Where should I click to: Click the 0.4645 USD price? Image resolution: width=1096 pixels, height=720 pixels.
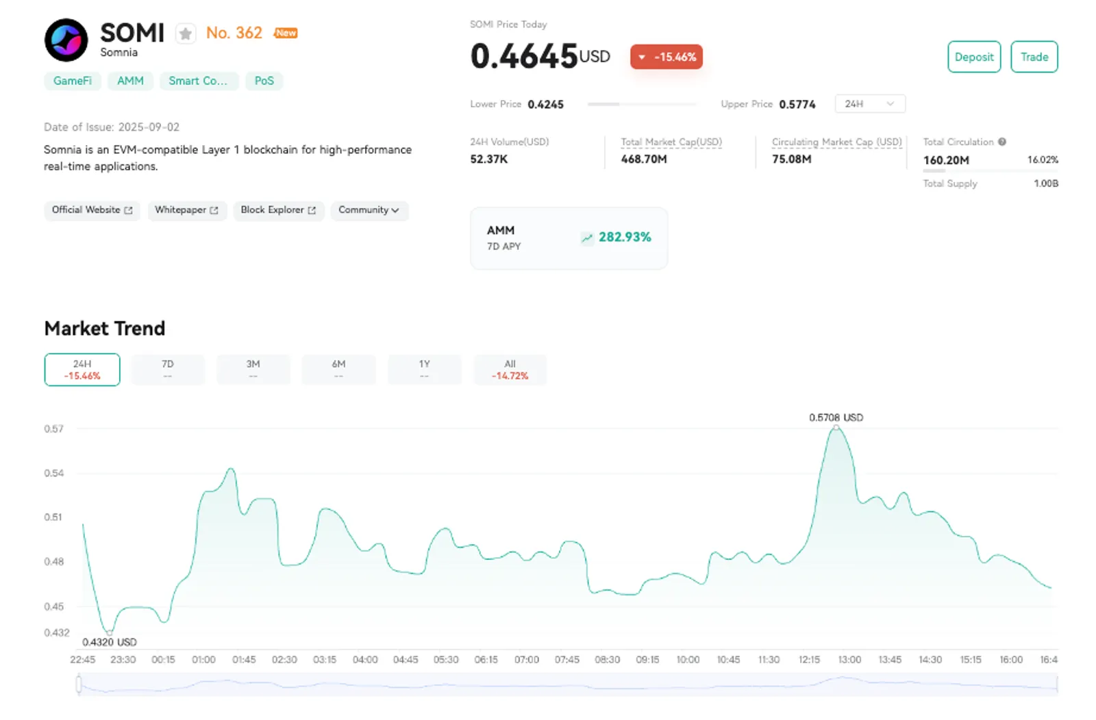pyautogui.click(x=540, y=56)
